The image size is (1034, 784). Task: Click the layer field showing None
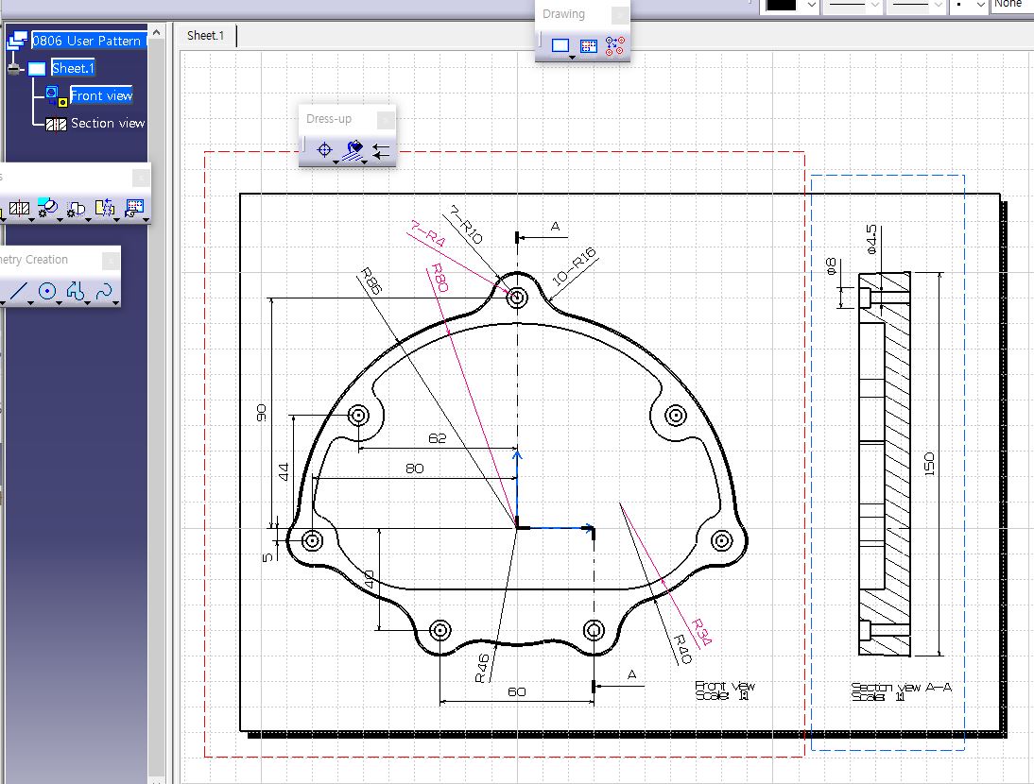point(1012,5)
